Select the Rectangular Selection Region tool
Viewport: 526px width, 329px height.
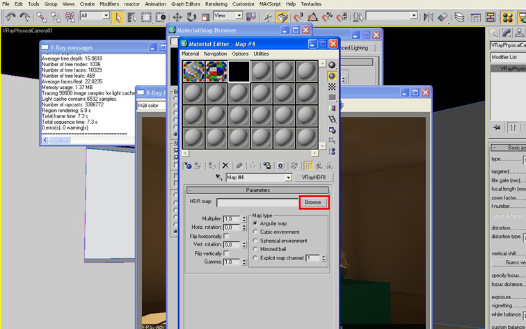point(146,17)
